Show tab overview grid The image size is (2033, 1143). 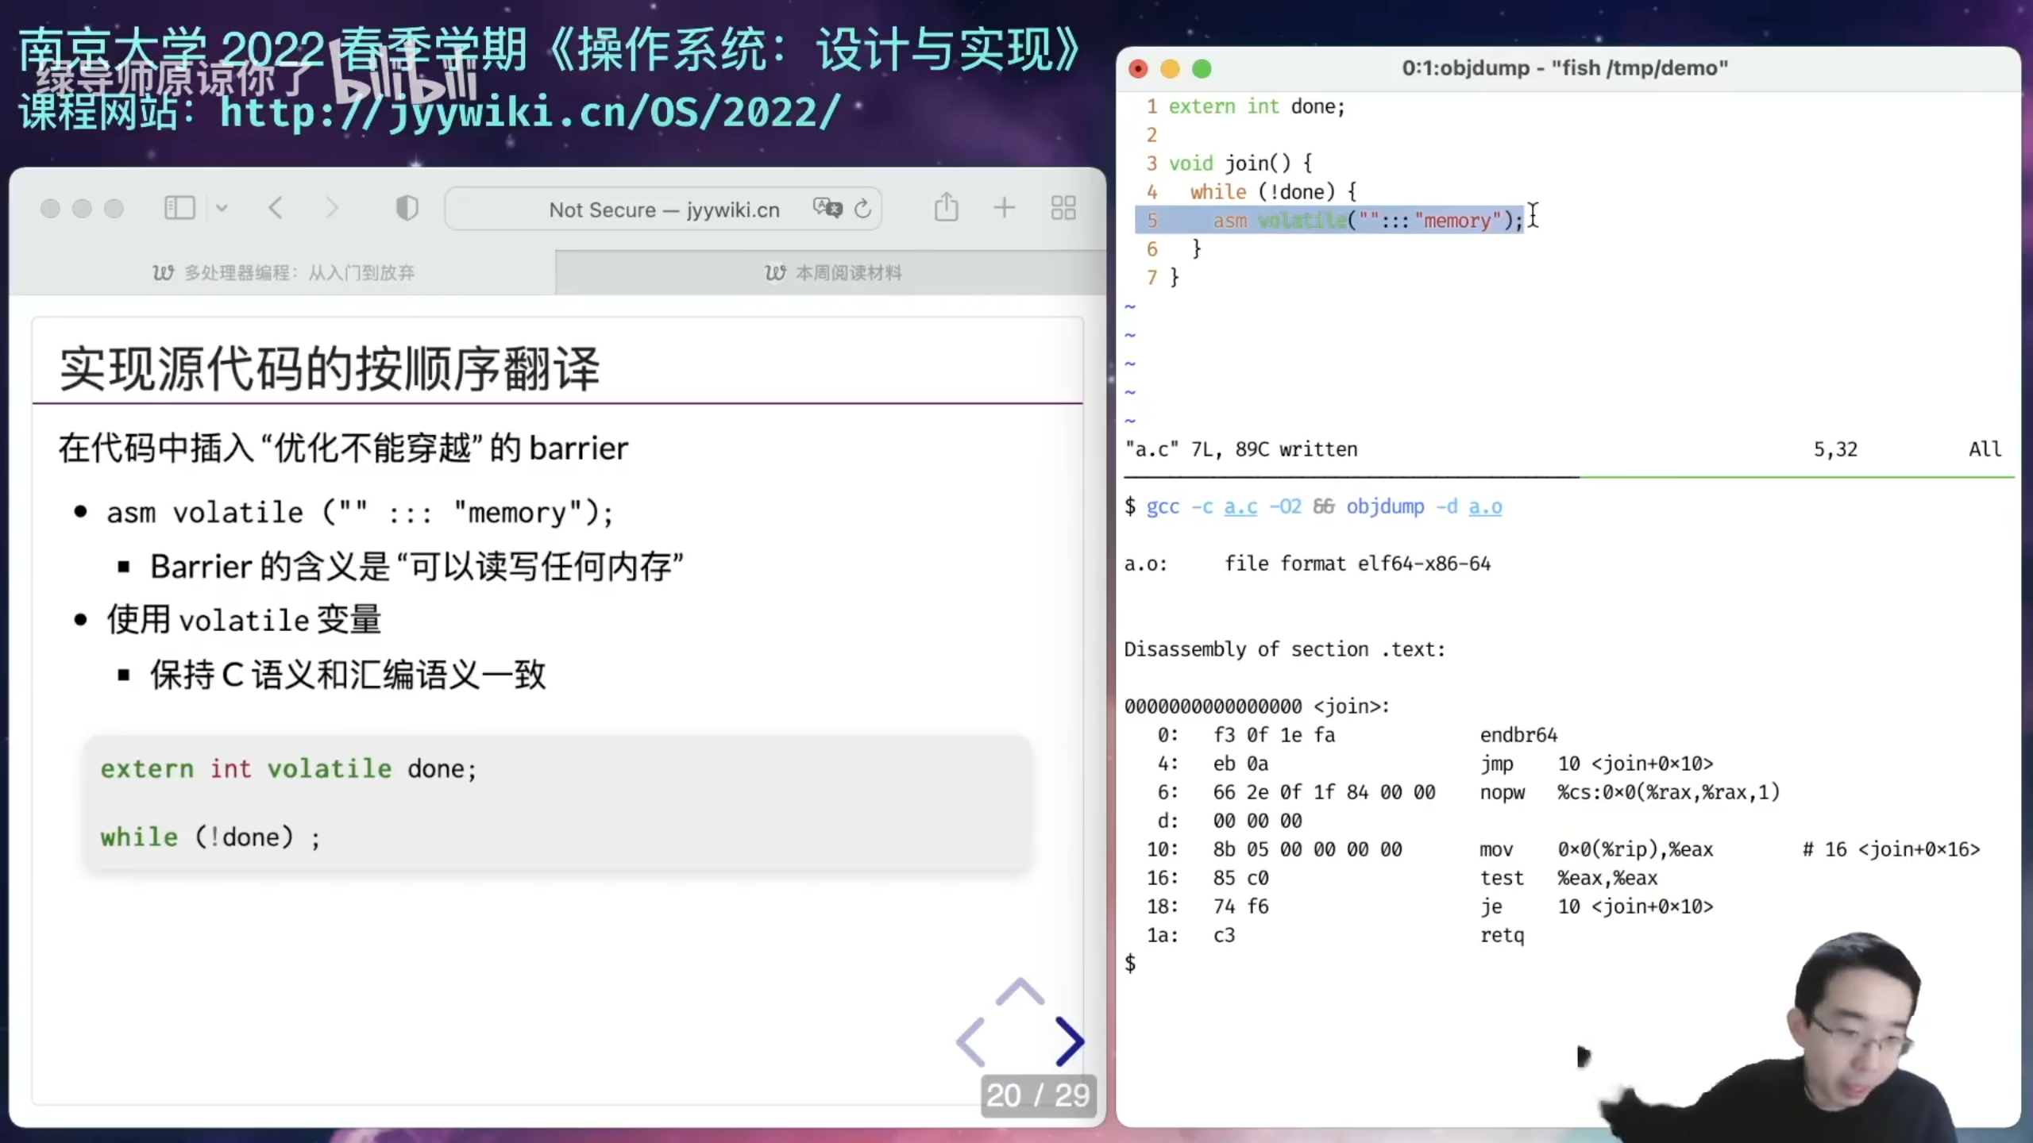tap(1063, 208)
